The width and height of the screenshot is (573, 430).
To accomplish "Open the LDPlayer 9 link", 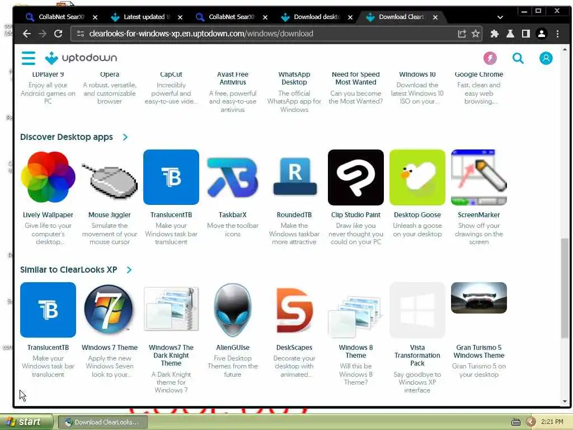I will [48, 74].
